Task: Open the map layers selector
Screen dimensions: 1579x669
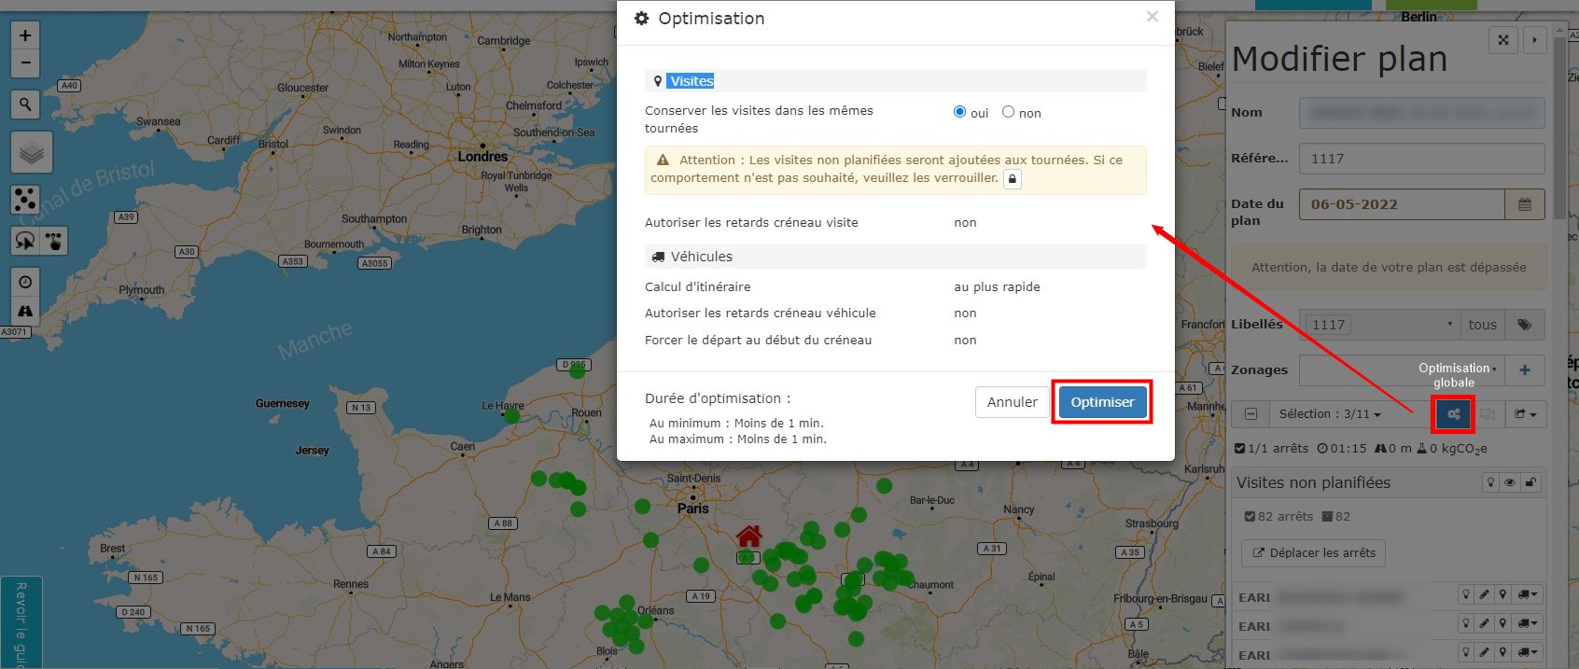Action: [x=32, y=152]
